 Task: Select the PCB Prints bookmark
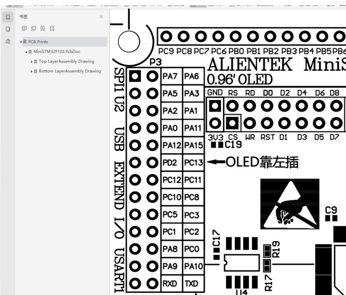(65, 42)
